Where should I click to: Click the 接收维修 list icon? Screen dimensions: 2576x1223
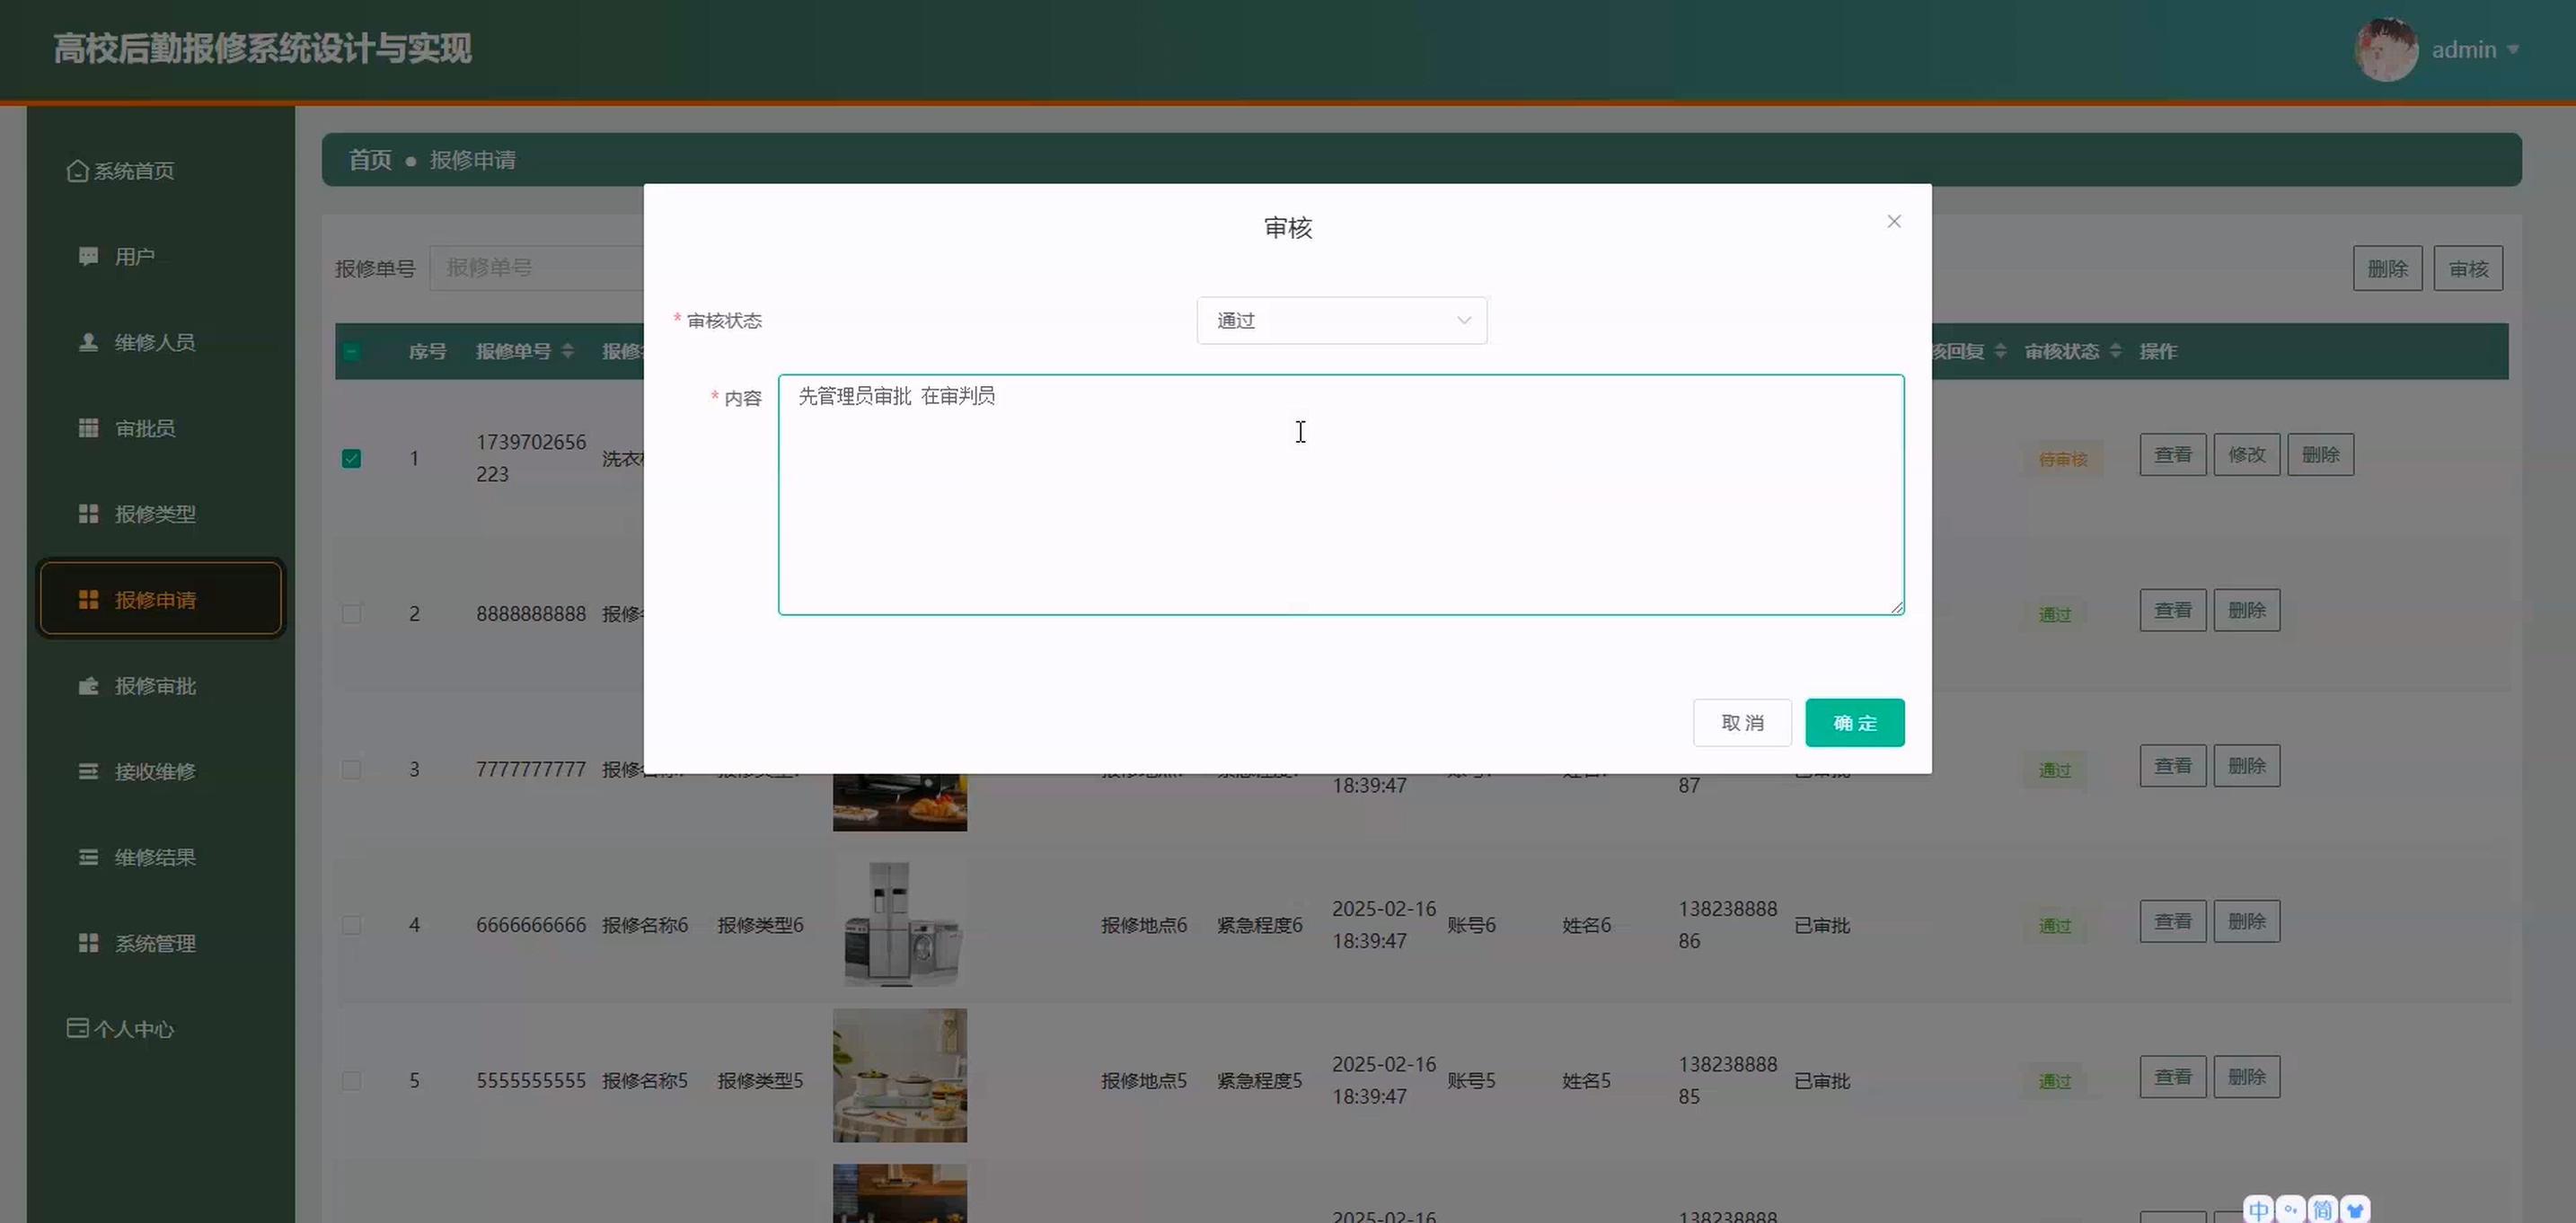point(88,771)
